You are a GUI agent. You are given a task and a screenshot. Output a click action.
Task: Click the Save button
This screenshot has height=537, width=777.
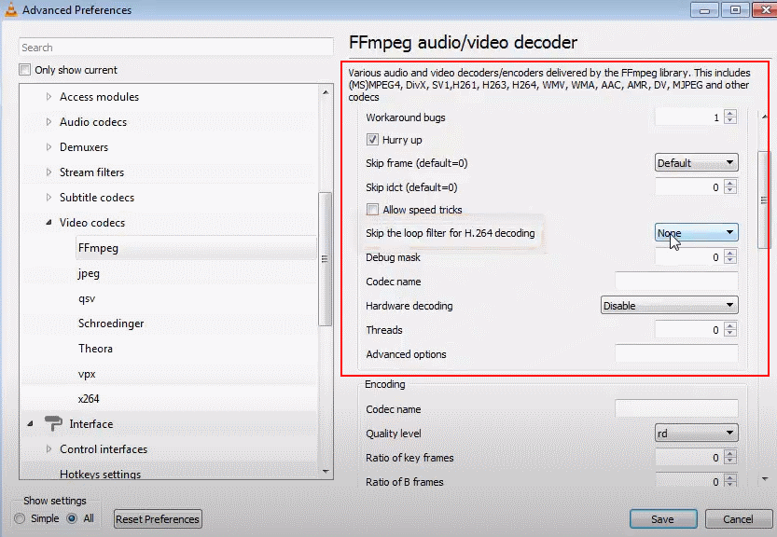[663, 519]
